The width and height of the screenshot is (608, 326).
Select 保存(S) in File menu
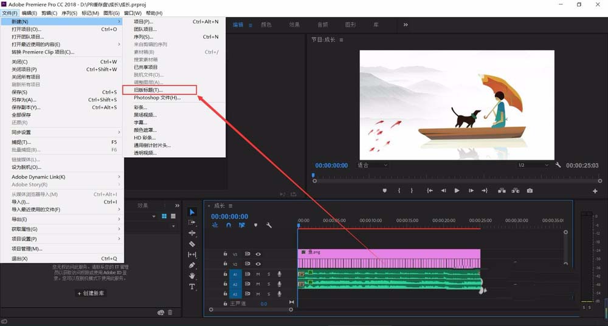pos(62,92)
